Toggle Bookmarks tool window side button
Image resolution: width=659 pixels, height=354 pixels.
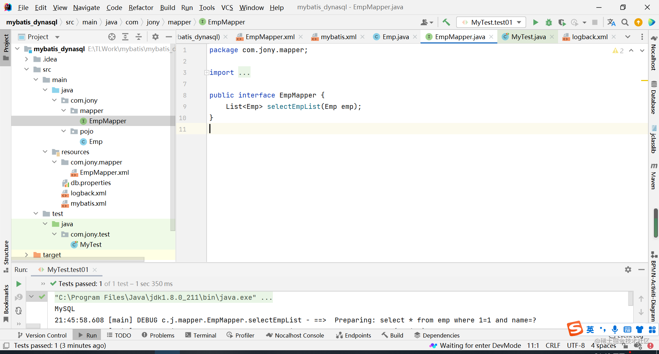point(6,303)
